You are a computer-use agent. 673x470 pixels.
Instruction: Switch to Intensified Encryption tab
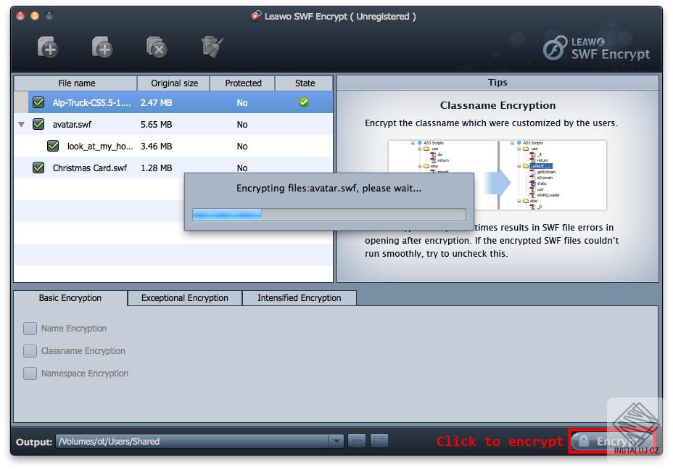pos(300,298)
